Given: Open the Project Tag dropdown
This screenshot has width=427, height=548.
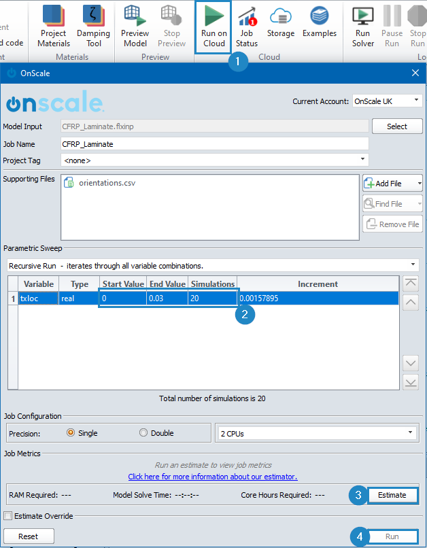Looking at the screenshot, I should (x=215, y=160).
